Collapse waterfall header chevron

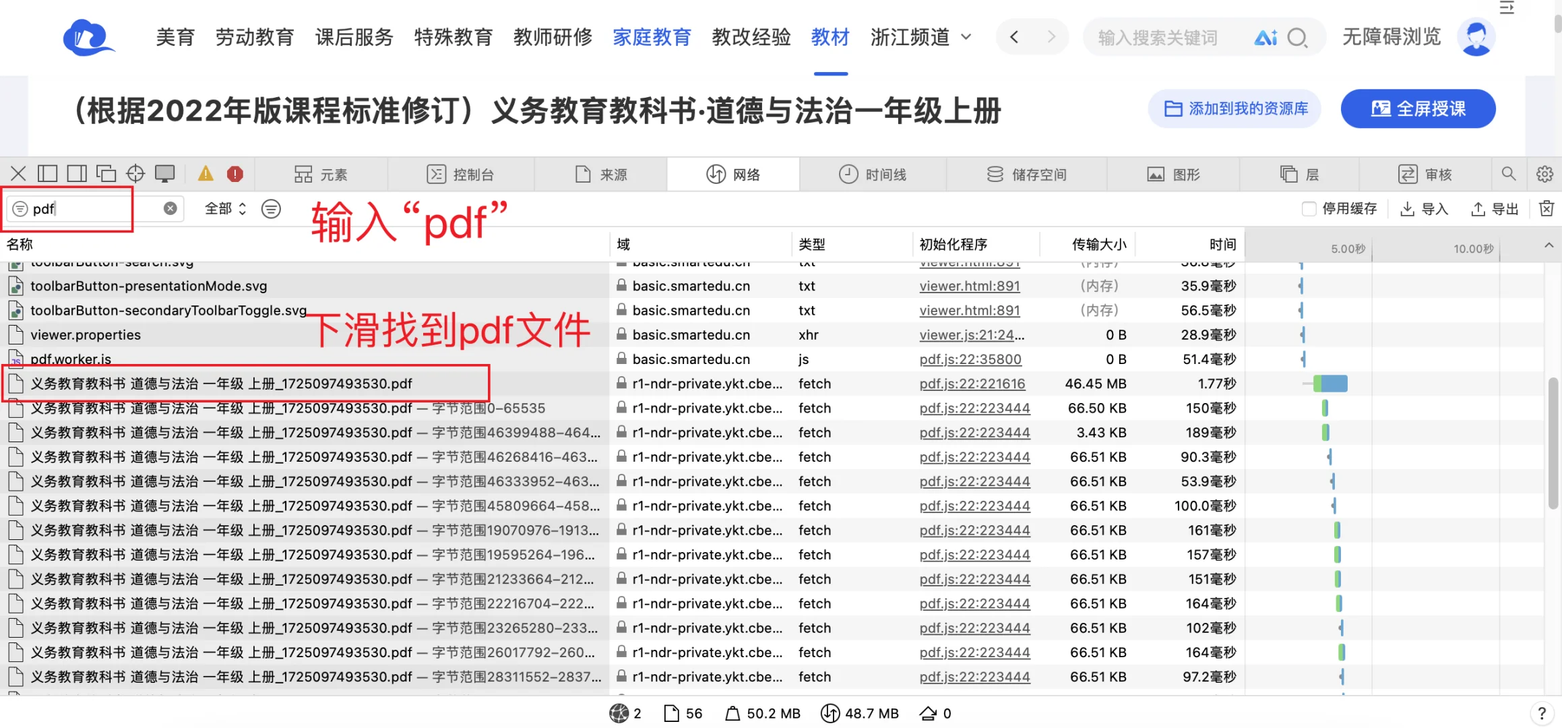(1549, 245)
